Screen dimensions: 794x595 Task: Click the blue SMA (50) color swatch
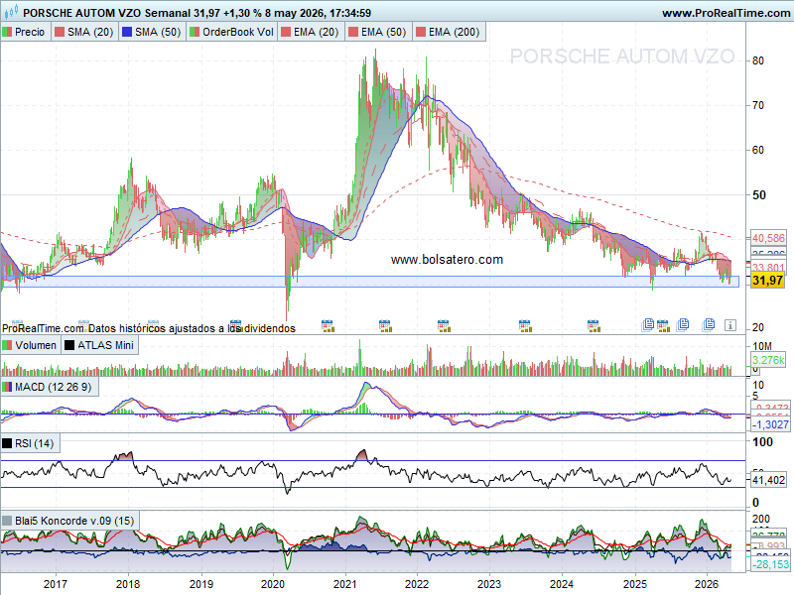click(x=127, y=32)
